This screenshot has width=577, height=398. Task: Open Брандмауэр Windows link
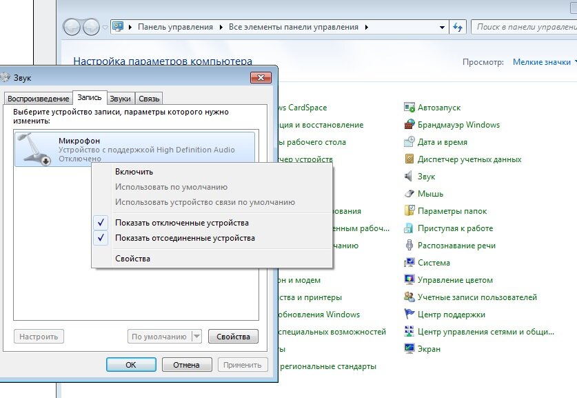(x=458, y=125)
